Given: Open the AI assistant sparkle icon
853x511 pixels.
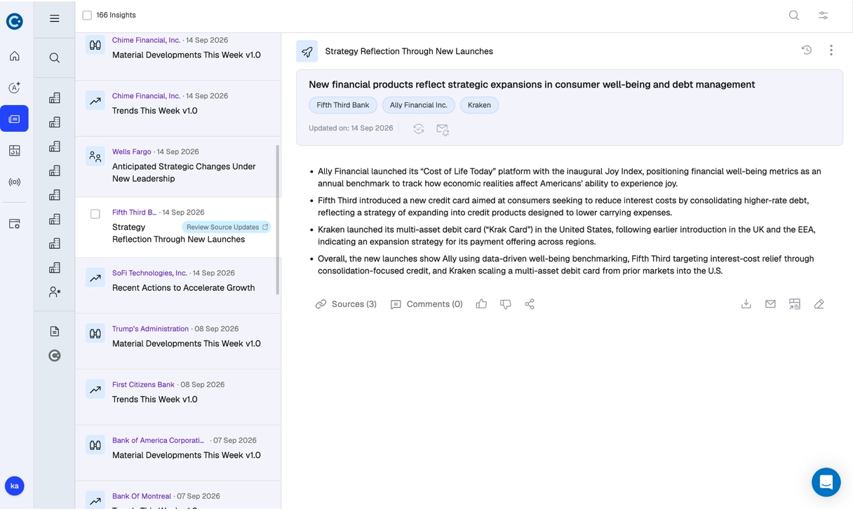Looking at the screenshot, I should (x=14, y=88).
